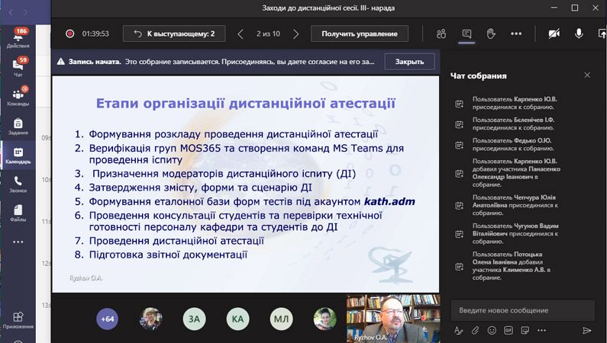Click Бєленічев І.Ф. joined message

pyautogui.click(x=513, y=123)
